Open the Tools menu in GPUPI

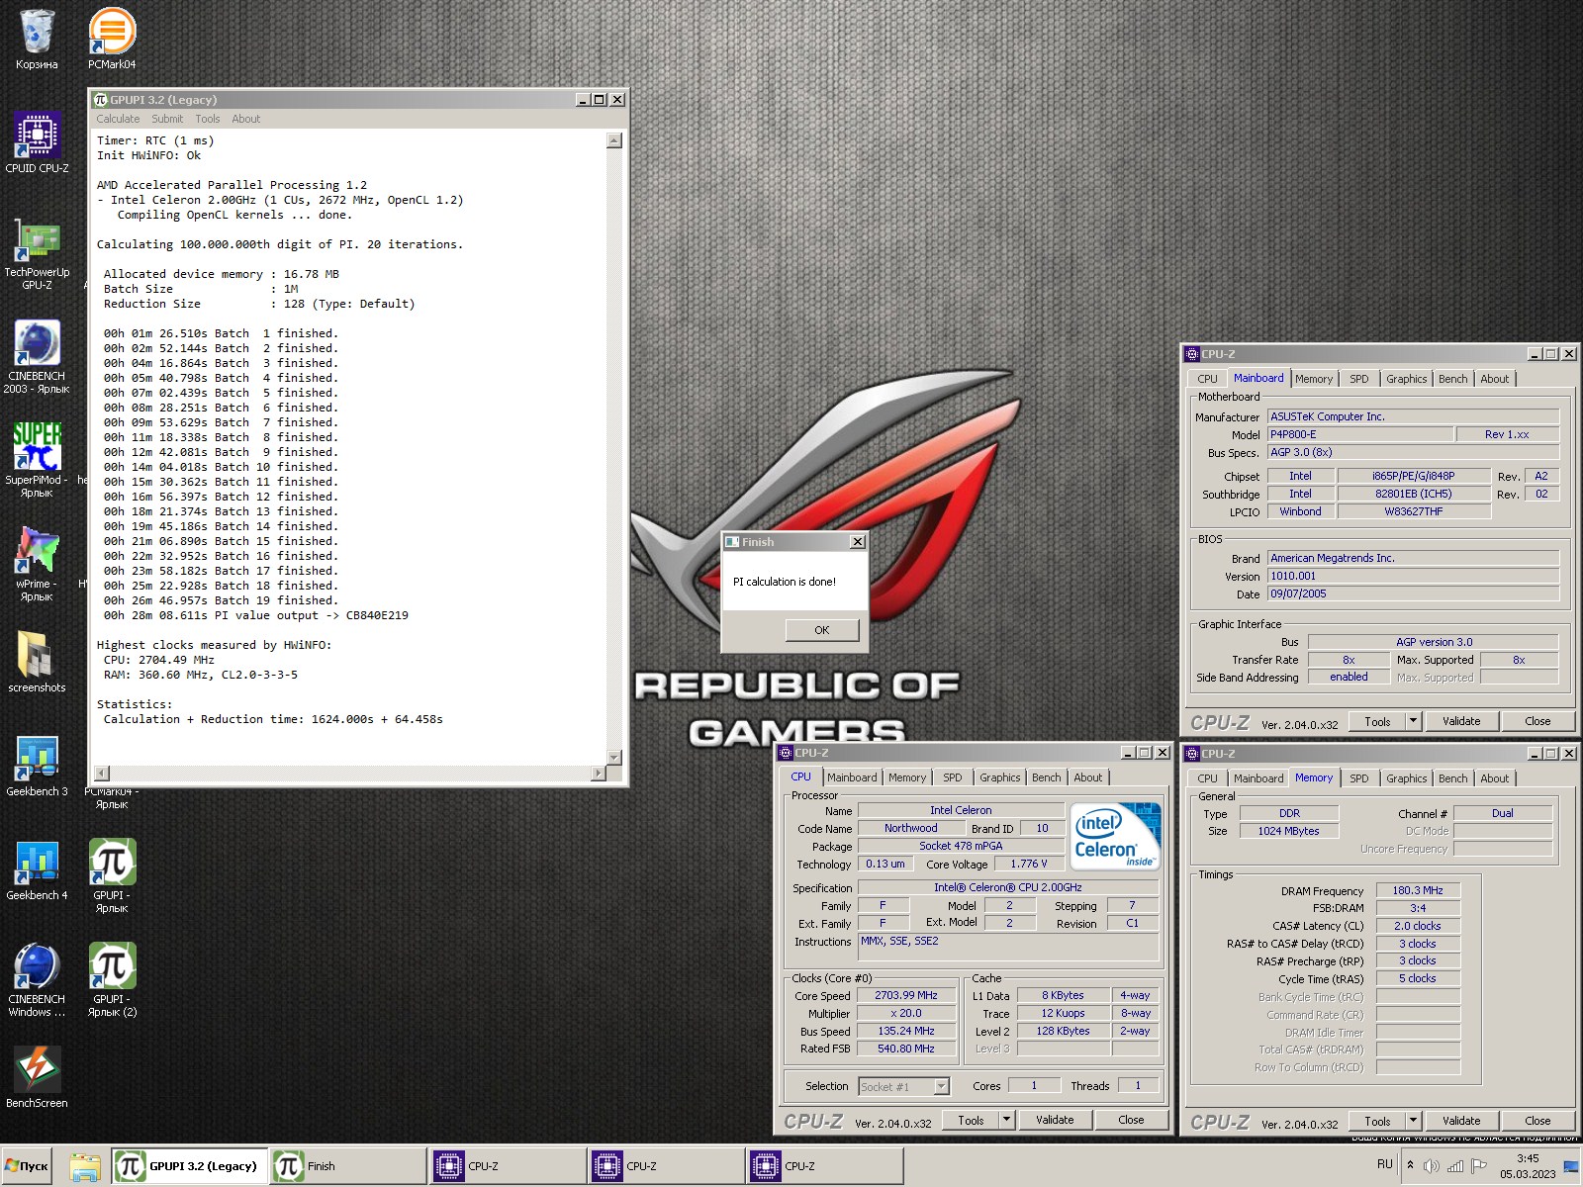[208, 119]
